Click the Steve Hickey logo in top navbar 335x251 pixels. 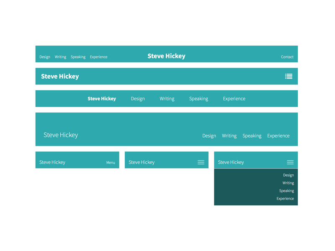click(x=166, y=56)
